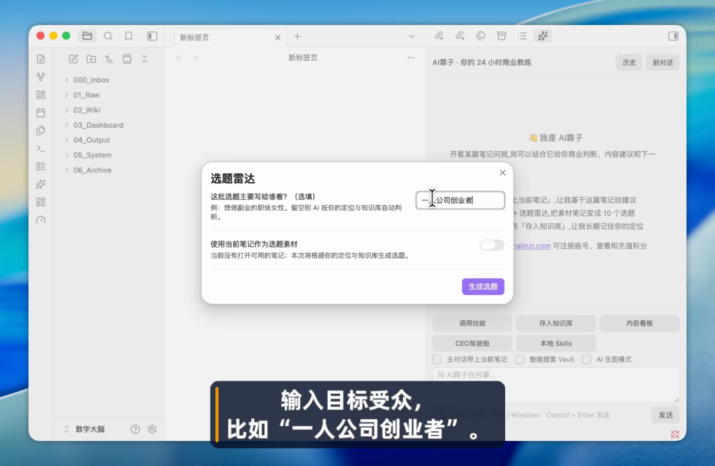Collapse all folders icon
The height and width of the screenshot is (466, 715).
[144, 59]
